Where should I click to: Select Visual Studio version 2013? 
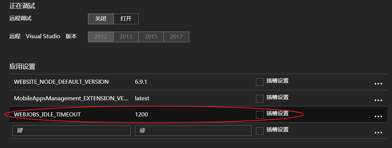click(126, 37)
